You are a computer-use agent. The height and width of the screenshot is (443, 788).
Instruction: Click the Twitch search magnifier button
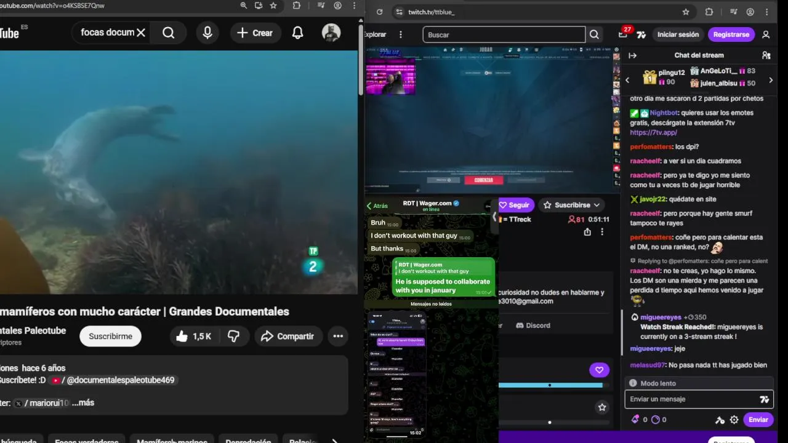594,35
